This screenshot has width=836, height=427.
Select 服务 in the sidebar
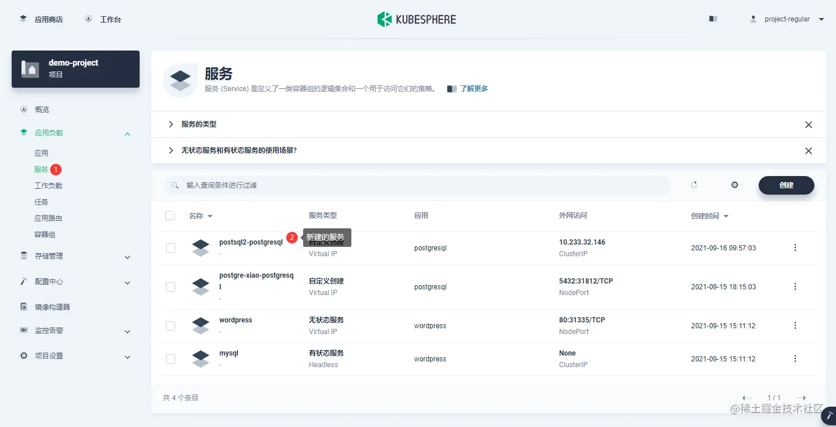[x=41, y=170]
